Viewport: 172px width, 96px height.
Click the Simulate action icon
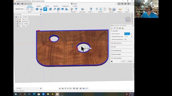click(x=97, y=9)
